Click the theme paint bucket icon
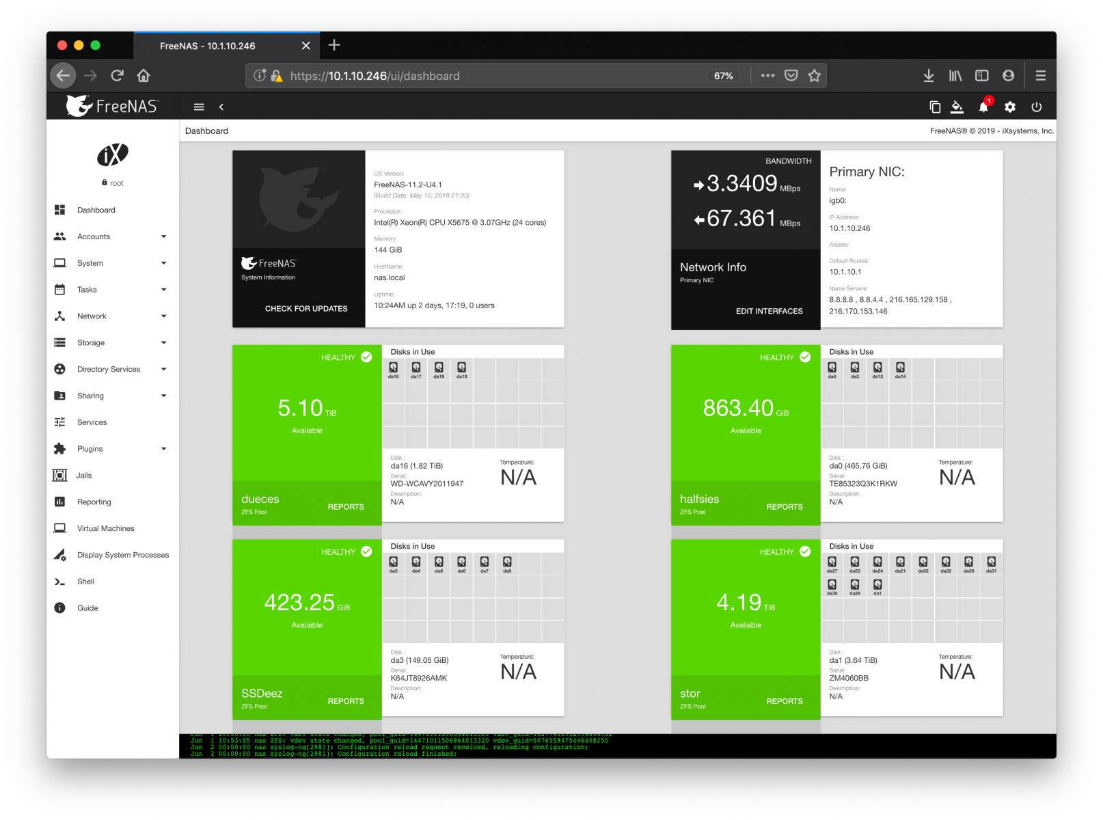Screen dimensions: 1103x820 pyautogui.click(x=957, y=107)
